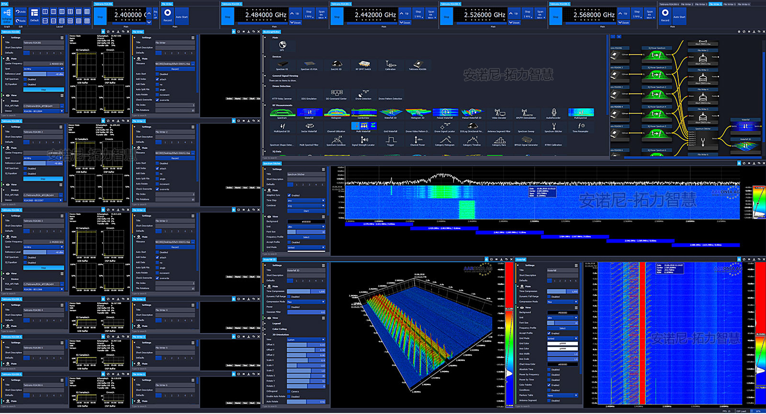Click the Up button beside the 2.484000 GHz display
The image size is (766, 414).
coord(296,13)
